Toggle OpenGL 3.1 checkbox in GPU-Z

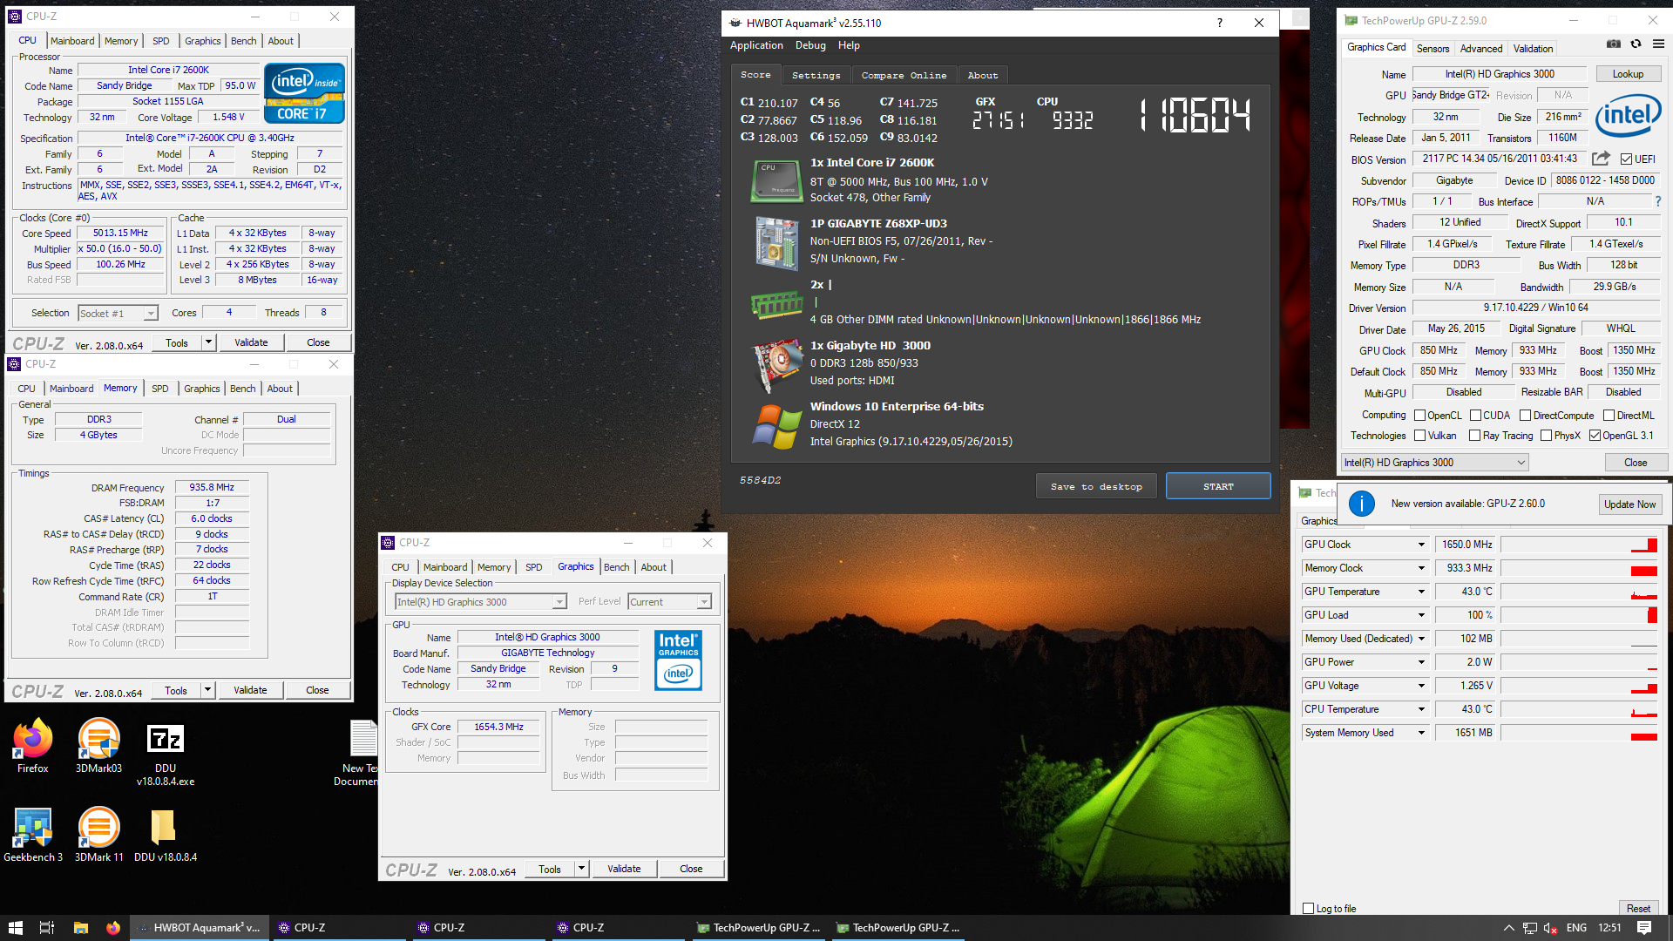pyautogui.click(x=1595, y=436)
